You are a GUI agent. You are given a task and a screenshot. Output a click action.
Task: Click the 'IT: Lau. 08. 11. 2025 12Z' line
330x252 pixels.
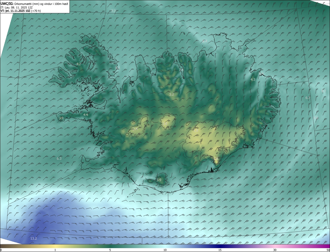[x=16, y=7]
